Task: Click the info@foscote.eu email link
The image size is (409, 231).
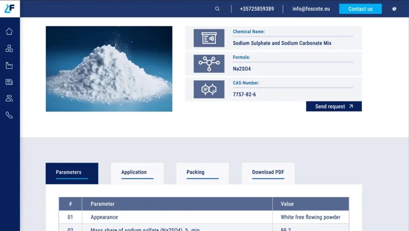Action: [x=311, y=9]
